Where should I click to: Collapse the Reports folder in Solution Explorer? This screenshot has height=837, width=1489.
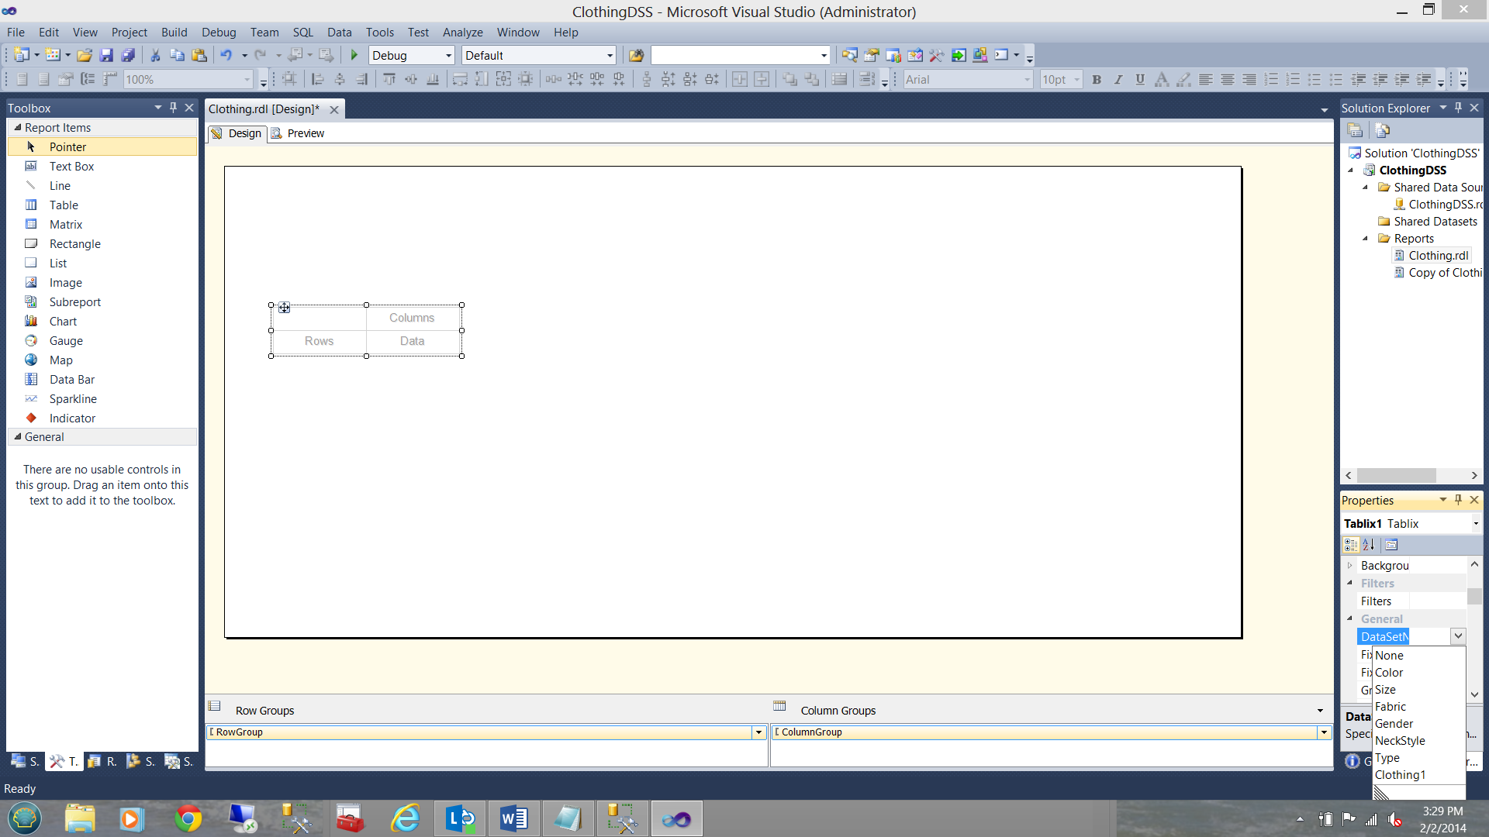[1365, 239]
